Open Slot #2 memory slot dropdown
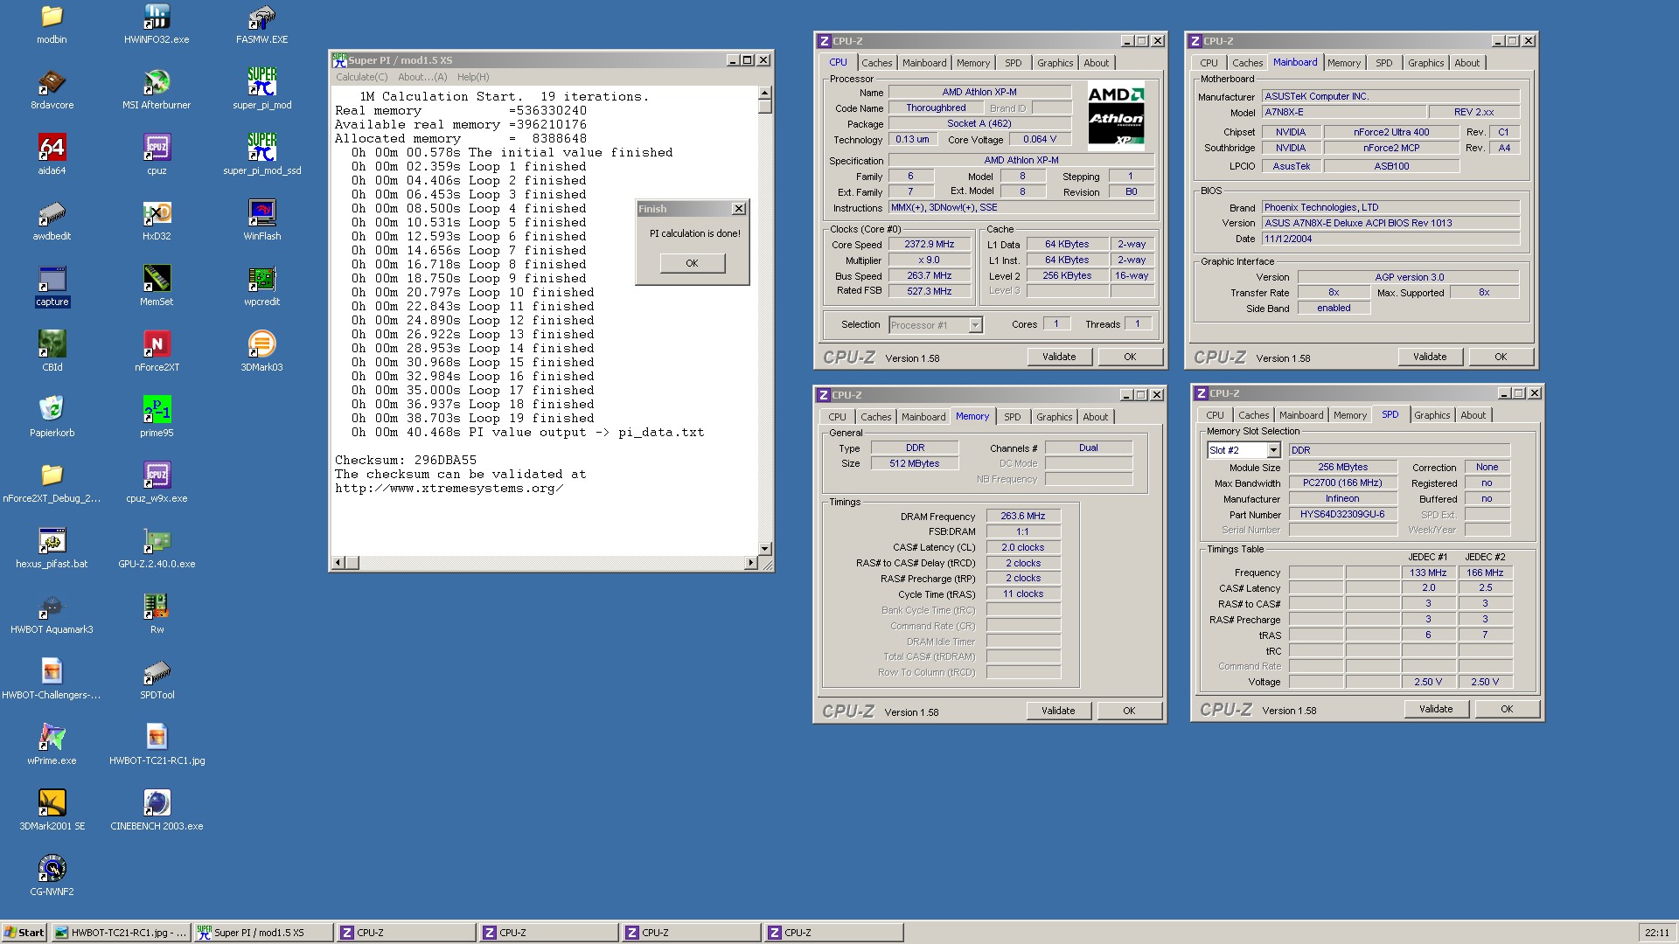The width and height of the screenshot is (1679, 944). [1273, 450]
